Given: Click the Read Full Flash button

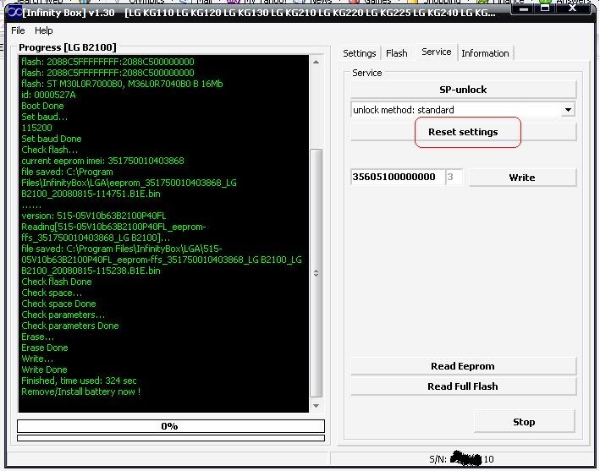Looking at the screenshot, I should (463, 386).
